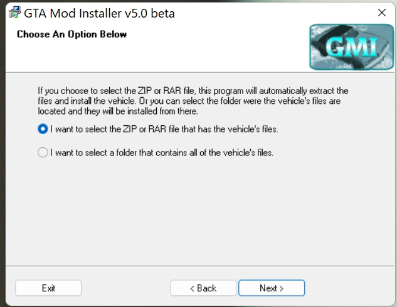This screenshot has height=307, width=397.
Task: Click the left angle bracket on the Back button
Action: (193, 288)
